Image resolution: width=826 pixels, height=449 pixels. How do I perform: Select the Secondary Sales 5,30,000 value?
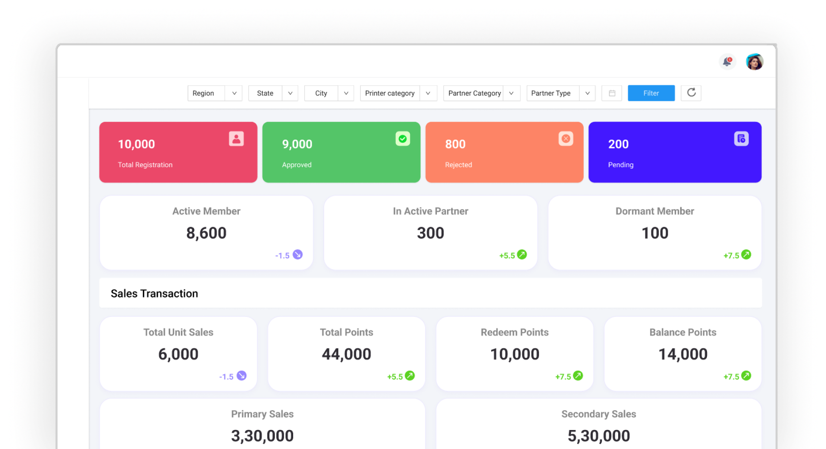point(599,436)
